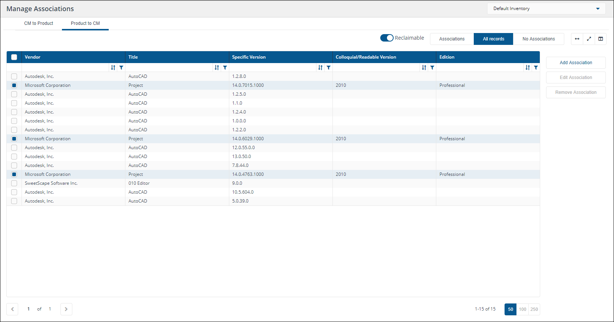Filter the Edition column

(536, 68)
